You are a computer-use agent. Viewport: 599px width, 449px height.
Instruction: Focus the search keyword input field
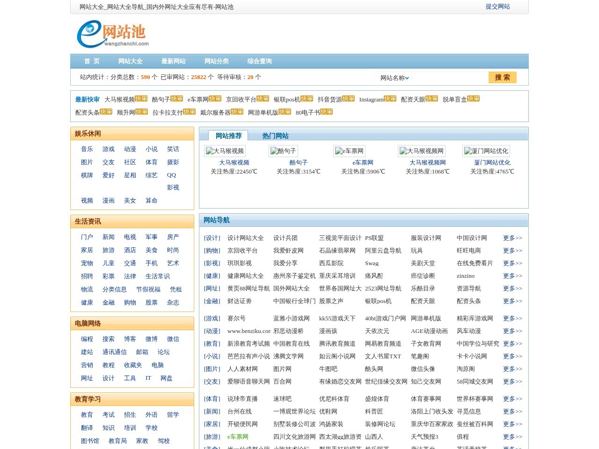click(x=449, y=78)
